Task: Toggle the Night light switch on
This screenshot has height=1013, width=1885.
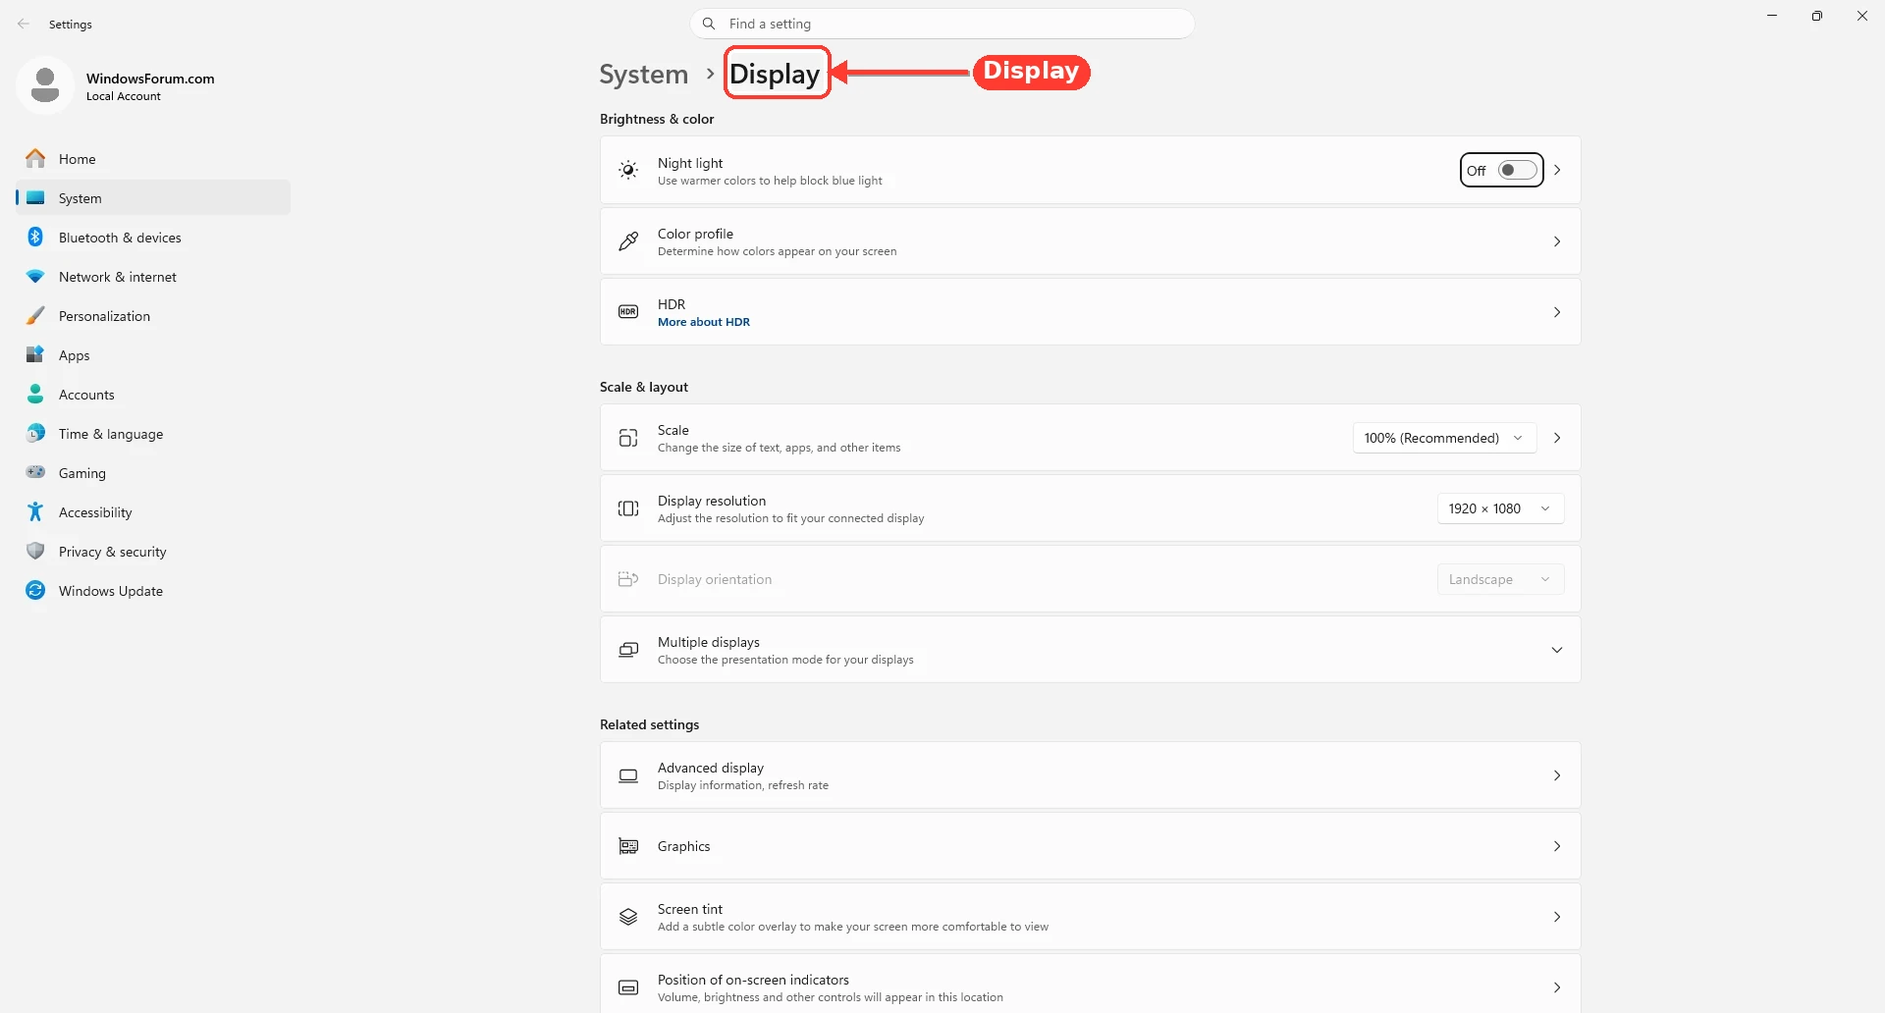Action: 1517,170
